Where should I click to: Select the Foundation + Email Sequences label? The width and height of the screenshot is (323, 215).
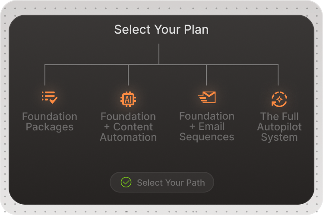207,126
